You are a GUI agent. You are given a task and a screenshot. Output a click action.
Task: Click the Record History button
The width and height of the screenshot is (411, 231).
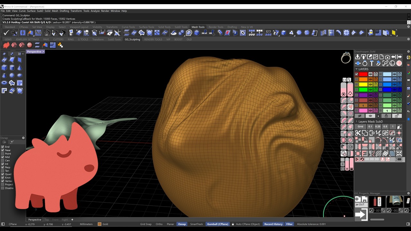click(x=273, y=224)
